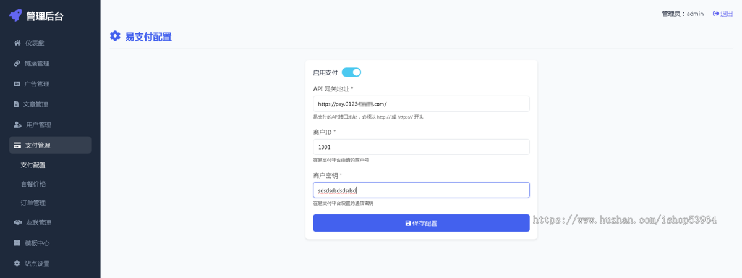742x278 pixels.
Task: Click the 商户密钥 label
Action: [x=327, y=175]
